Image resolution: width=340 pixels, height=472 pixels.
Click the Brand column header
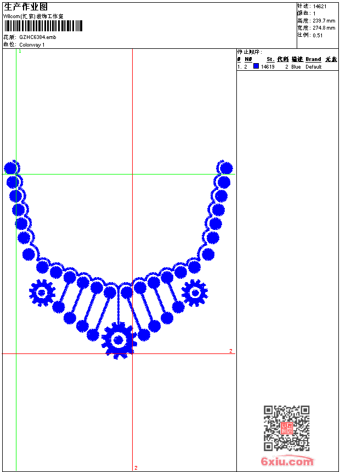point(313,59)
